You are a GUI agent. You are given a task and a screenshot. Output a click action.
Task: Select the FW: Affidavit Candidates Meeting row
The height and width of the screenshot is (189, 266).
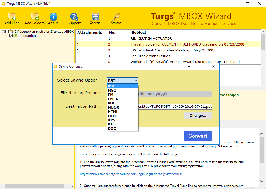point(168,50)
